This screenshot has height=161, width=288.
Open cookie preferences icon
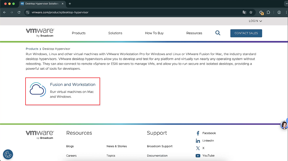coord(8,154)
